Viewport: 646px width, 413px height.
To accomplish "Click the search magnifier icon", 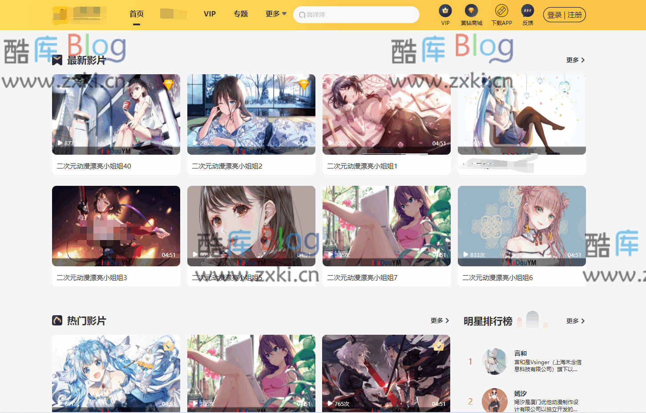I will coord(302,15).
